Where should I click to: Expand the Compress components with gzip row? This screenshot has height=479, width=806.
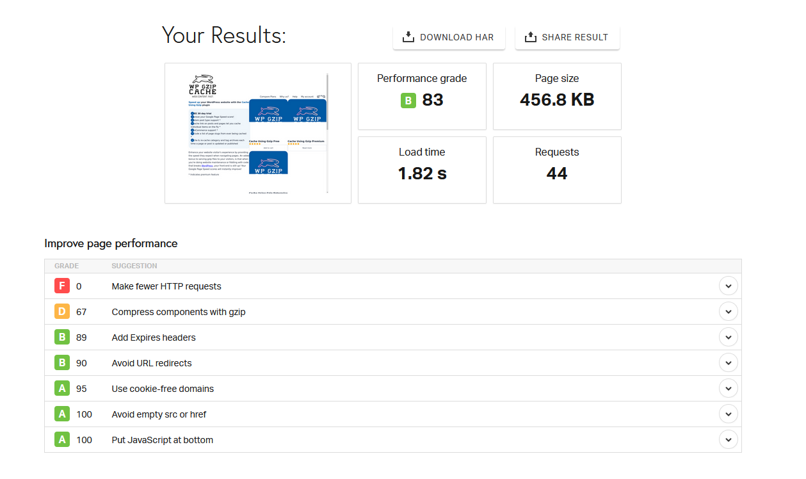point(728,311)
